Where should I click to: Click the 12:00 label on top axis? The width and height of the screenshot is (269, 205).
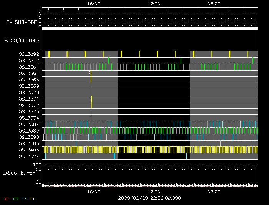(154, 3)
